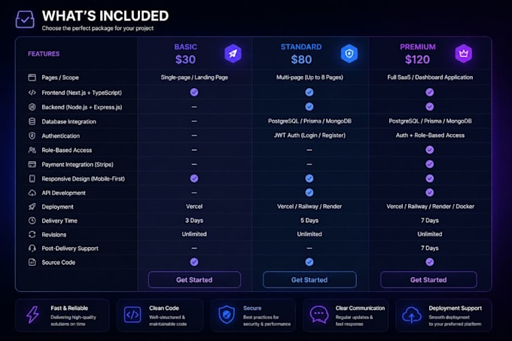
Task: Click the Deployment Support cloud upload icon
Action: [412, 315]
